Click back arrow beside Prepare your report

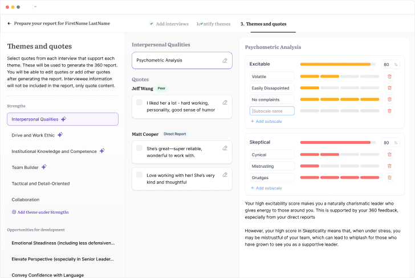[9, 23]
